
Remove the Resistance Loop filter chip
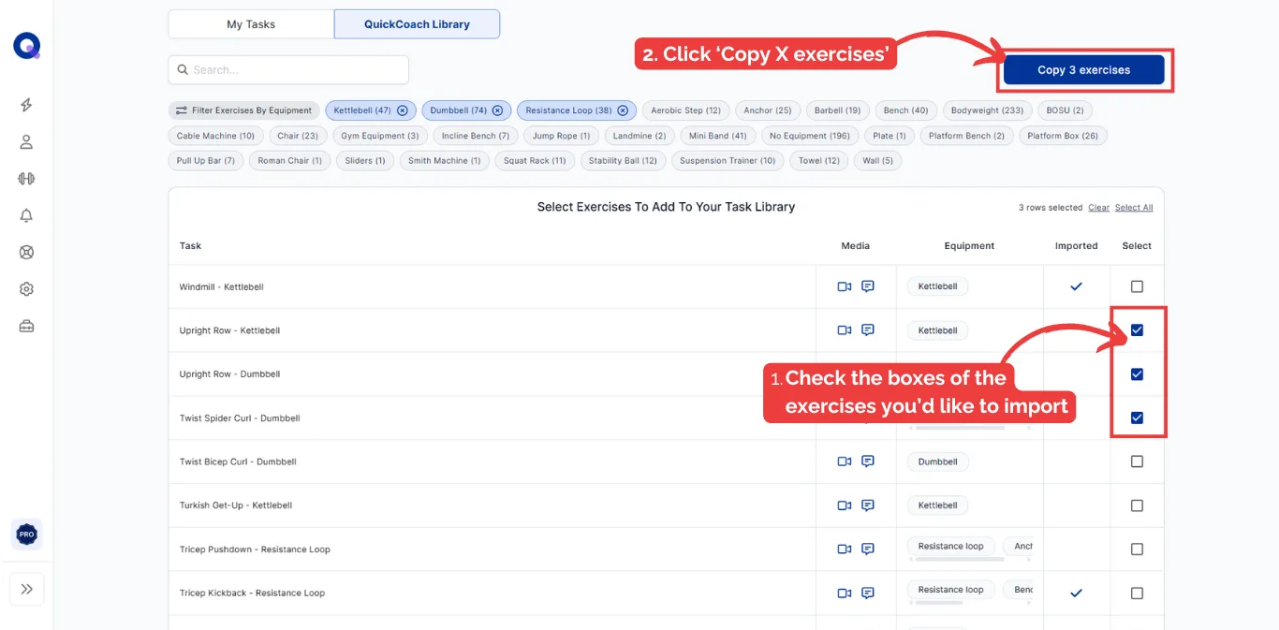[x=623, y=110]
